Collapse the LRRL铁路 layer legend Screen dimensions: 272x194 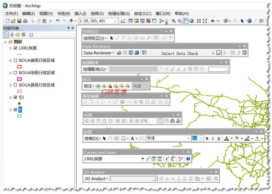point(11,48)
